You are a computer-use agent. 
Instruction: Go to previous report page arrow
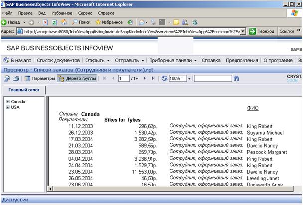(x=113, y=78)
